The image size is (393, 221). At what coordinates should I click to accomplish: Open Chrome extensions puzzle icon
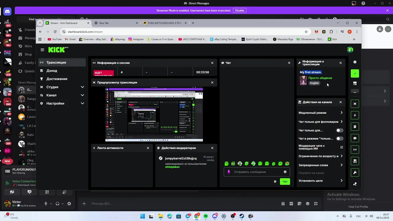click(x=331, y=32)
